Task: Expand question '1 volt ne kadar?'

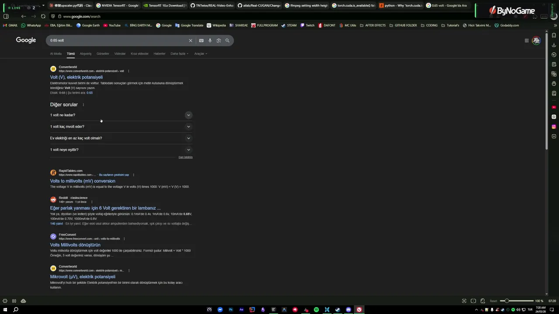Action: (121, 115)
